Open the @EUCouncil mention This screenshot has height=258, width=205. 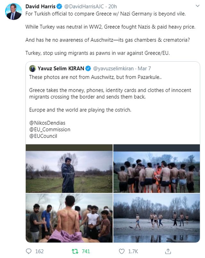point(44,136)
